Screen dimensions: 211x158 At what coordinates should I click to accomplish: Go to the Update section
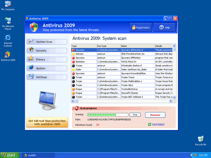(47, 68)
